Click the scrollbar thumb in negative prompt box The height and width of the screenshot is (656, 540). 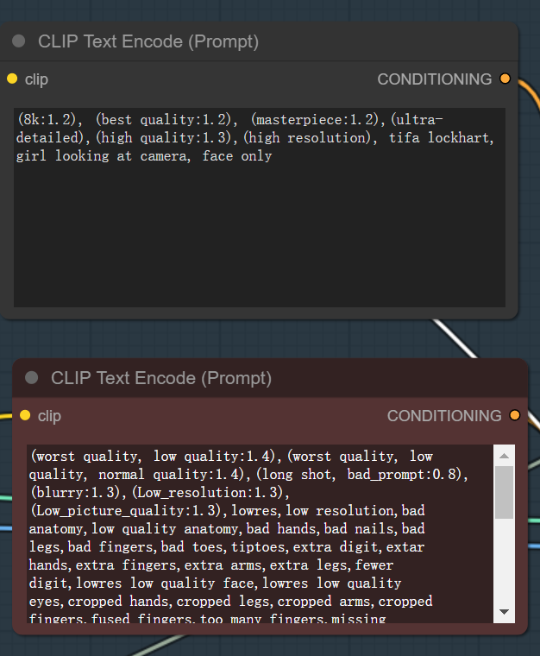(504, 492)
